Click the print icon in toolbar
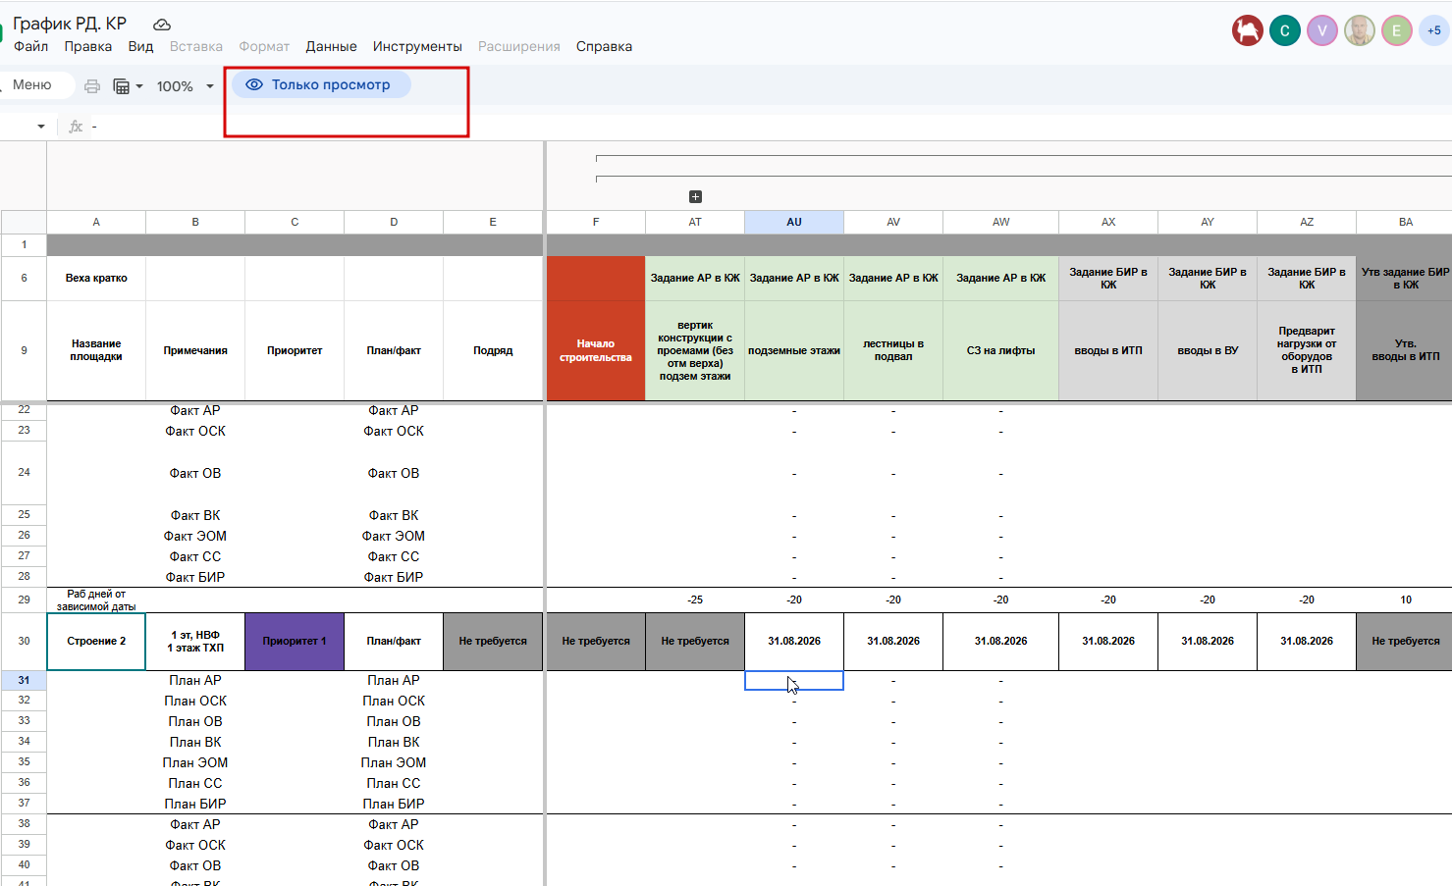Screen dimensions: 1452x886 [92, 86]
